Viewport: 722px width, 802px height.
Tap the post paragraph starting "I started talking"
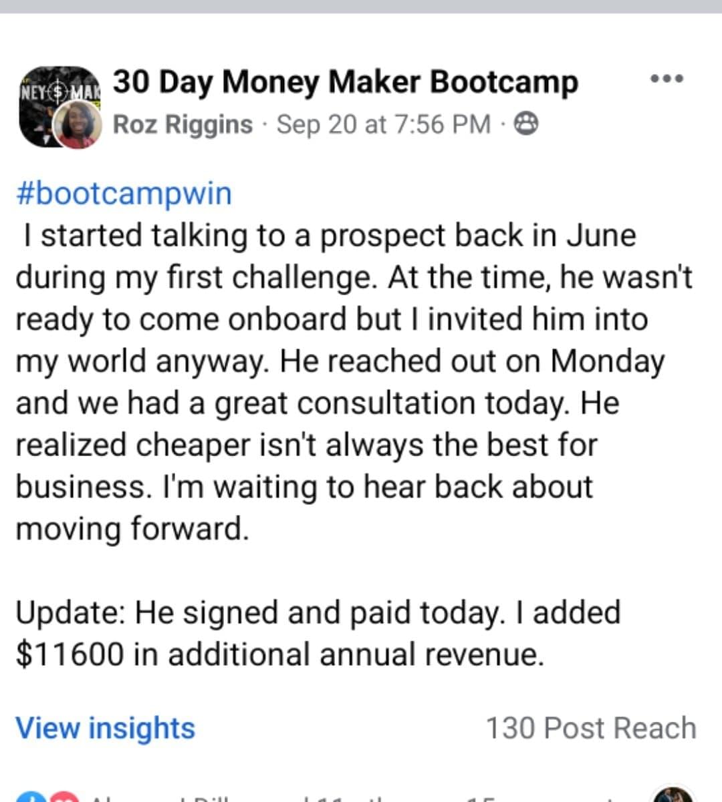point(354,382)
